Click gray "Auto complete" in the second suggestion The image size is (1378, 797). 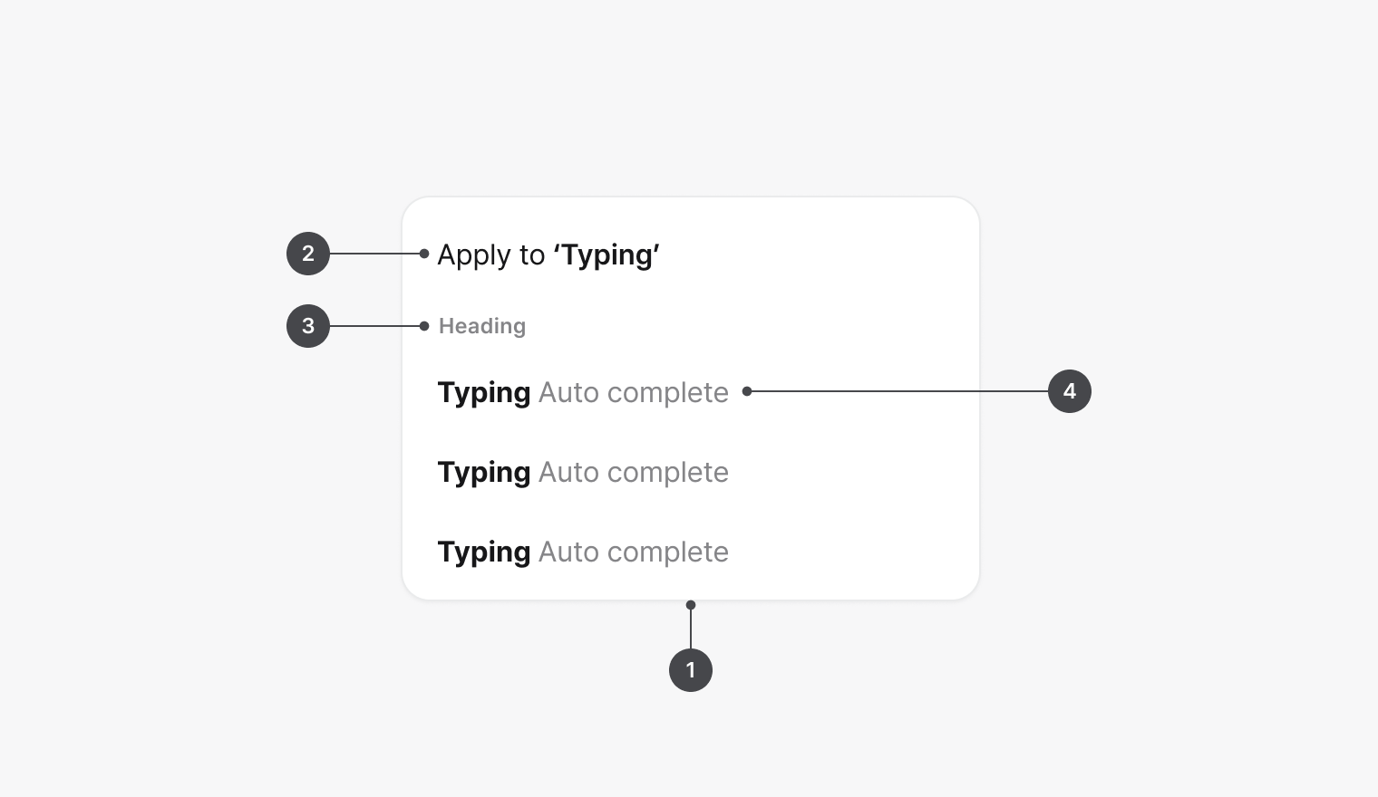pos(634,473)
